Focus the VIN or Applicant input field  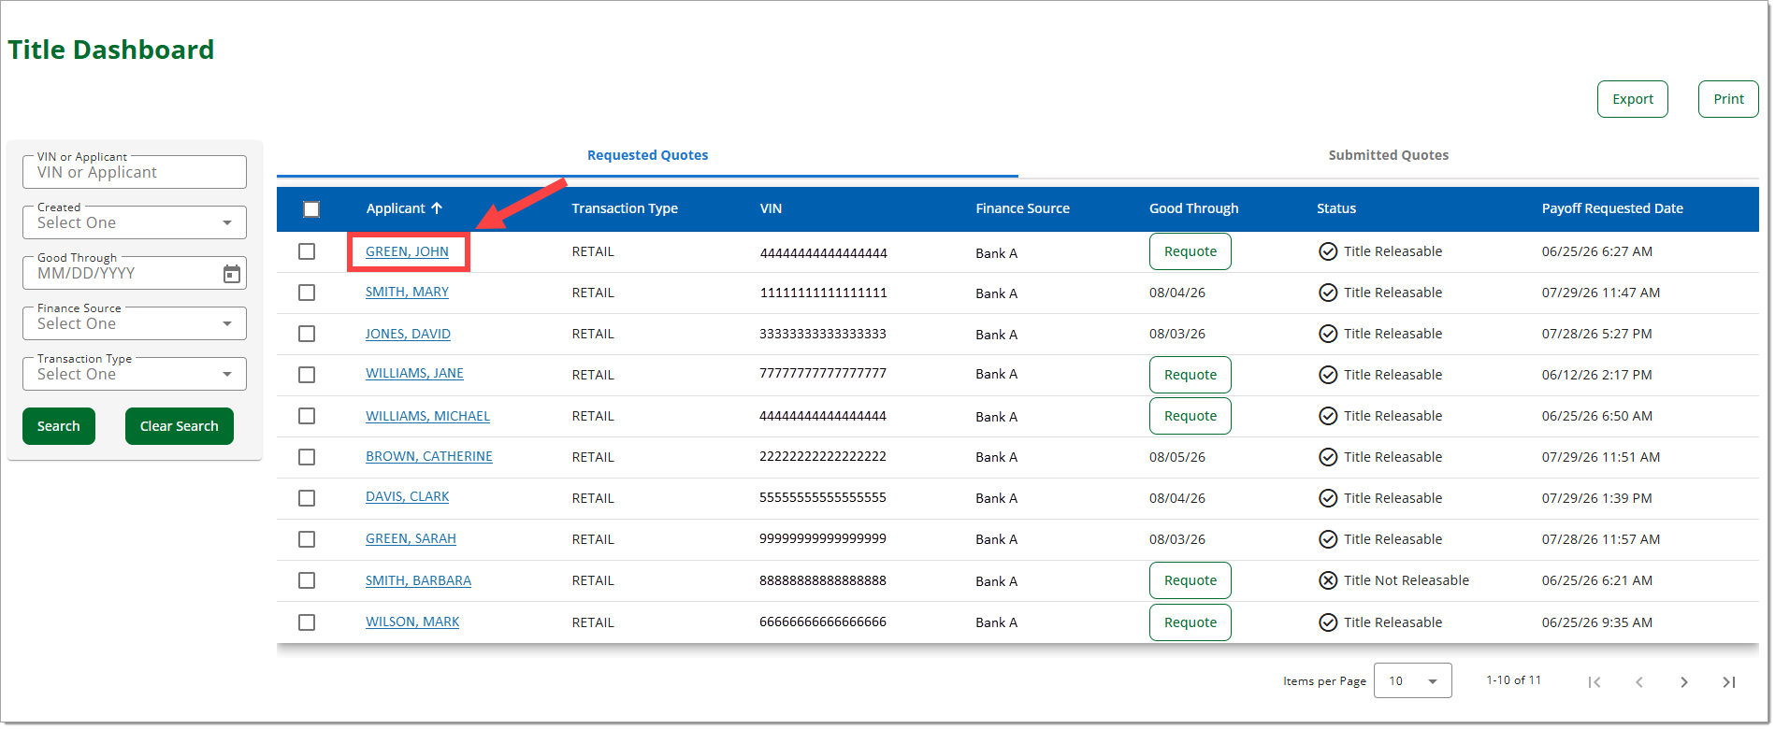[x=135, y=172]
